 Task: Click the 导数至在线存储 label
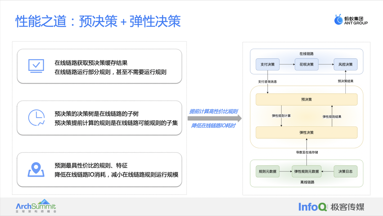point(307,152)
